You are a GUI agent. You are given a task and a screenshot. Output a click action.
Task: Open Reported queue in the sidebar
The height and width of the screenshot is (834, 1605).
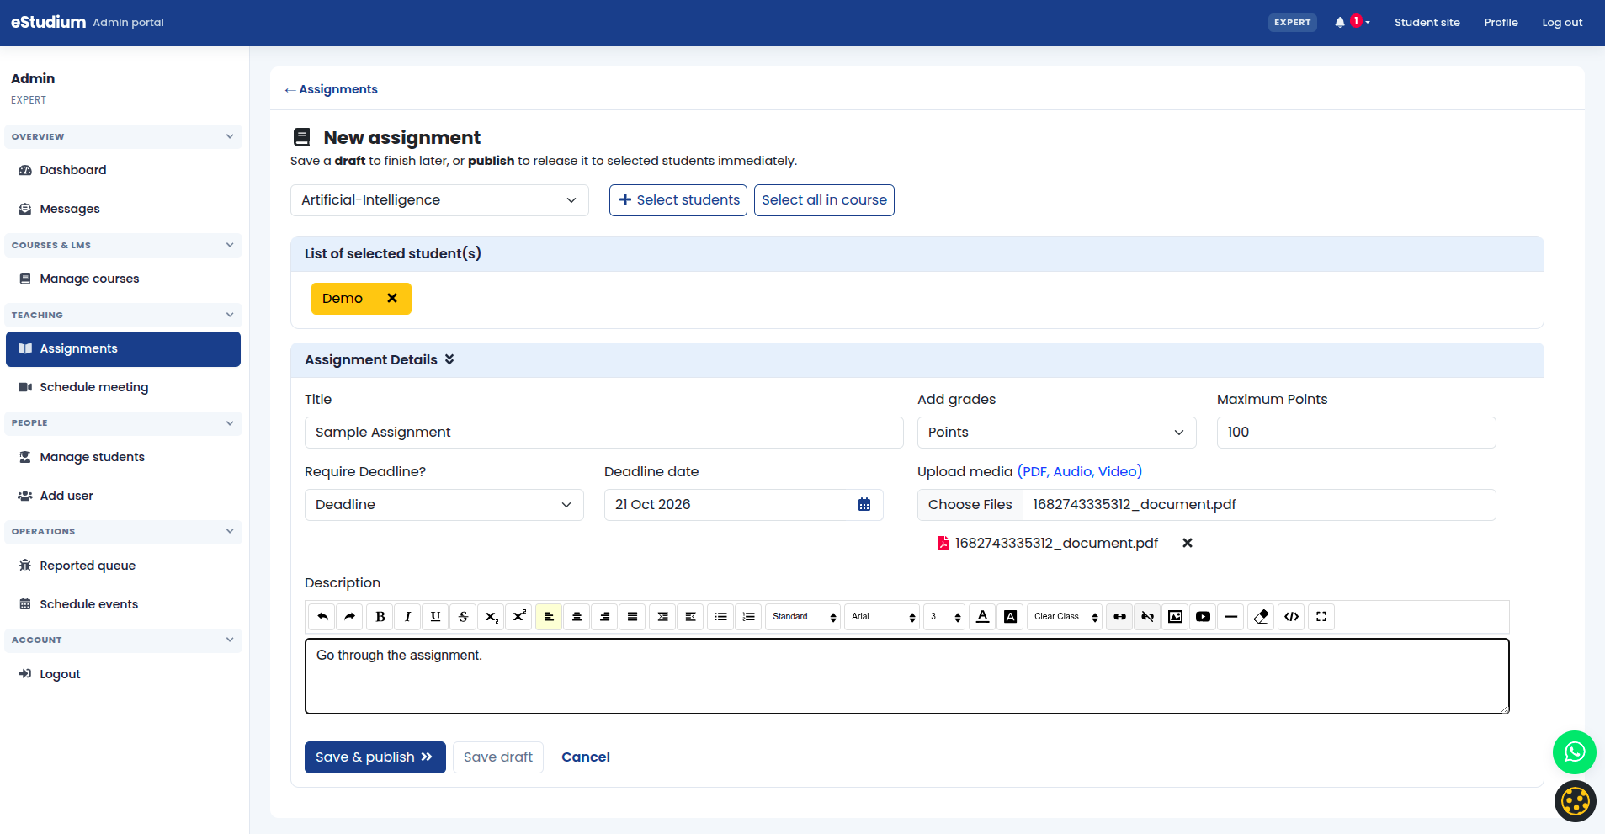point(123,566)
